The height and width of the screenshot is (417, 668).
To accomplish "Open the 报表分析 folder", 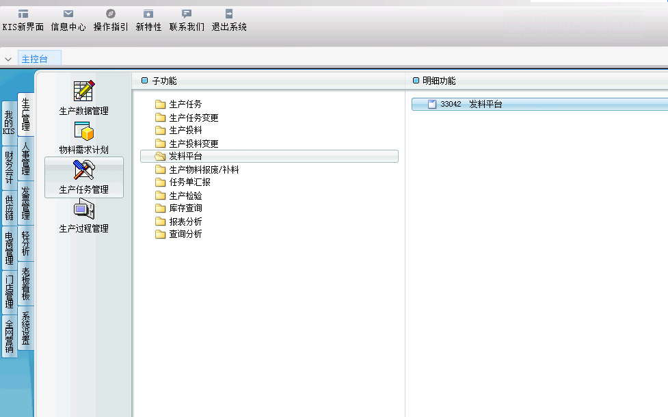I will tap(178, 221).
